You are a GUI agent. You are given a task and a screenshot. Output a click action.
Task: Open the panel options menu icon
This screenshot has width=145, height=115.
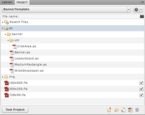click(x=142, y=2)
